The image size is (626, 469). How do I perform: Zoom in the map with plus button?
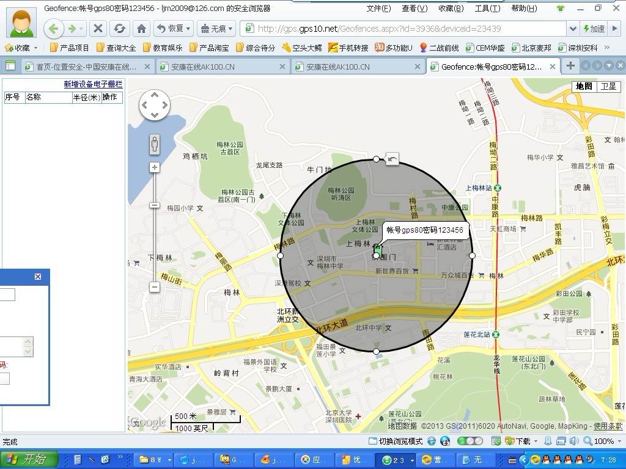pyautogui.click(x=155, y=167)
